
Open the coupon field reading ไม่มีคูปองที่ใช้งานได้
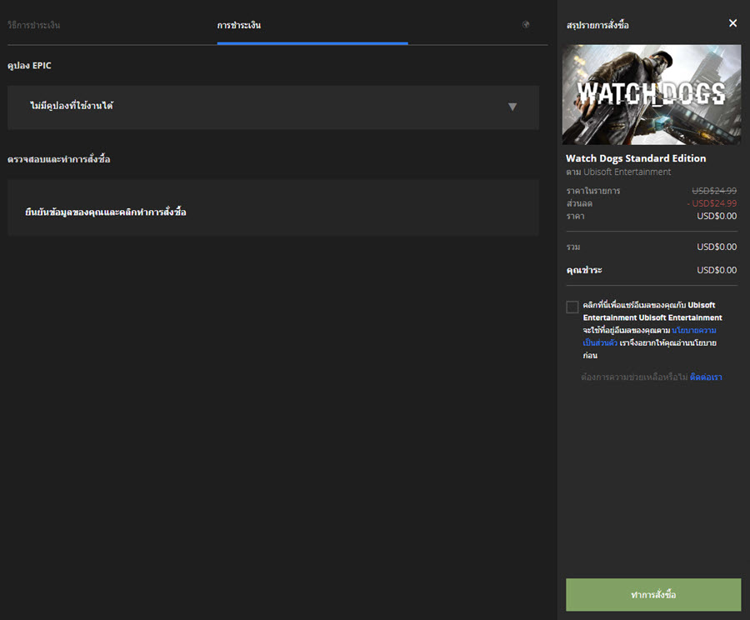pyautogui.click(x=273, y=107)
